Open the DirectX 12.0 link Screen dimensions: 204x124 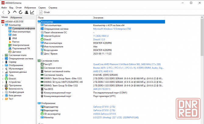(99, 39)
